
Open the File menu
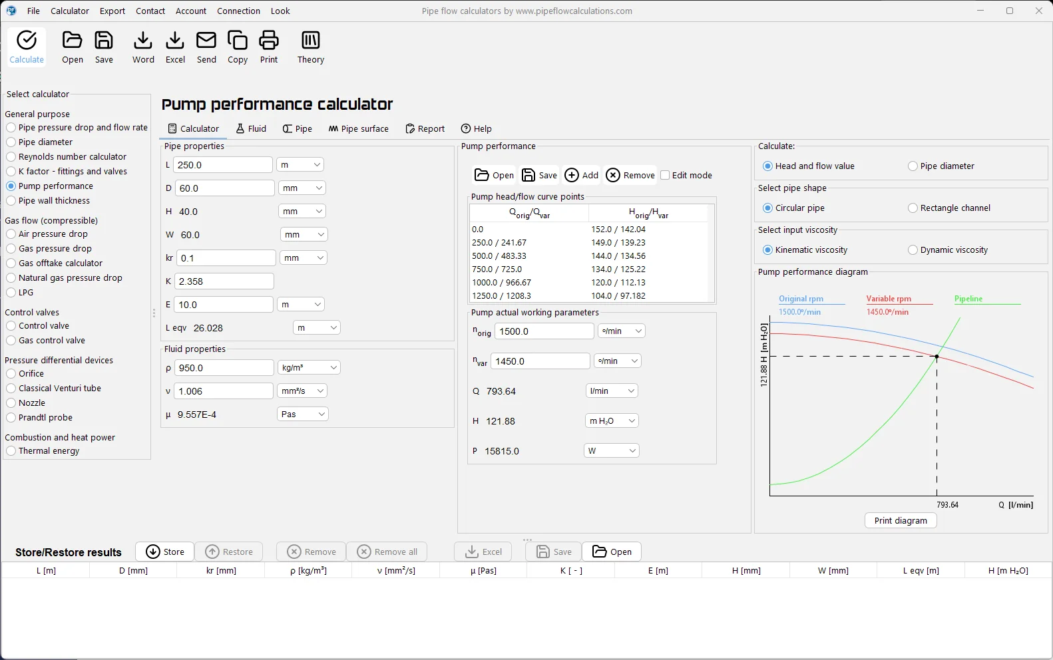point(33,11)
